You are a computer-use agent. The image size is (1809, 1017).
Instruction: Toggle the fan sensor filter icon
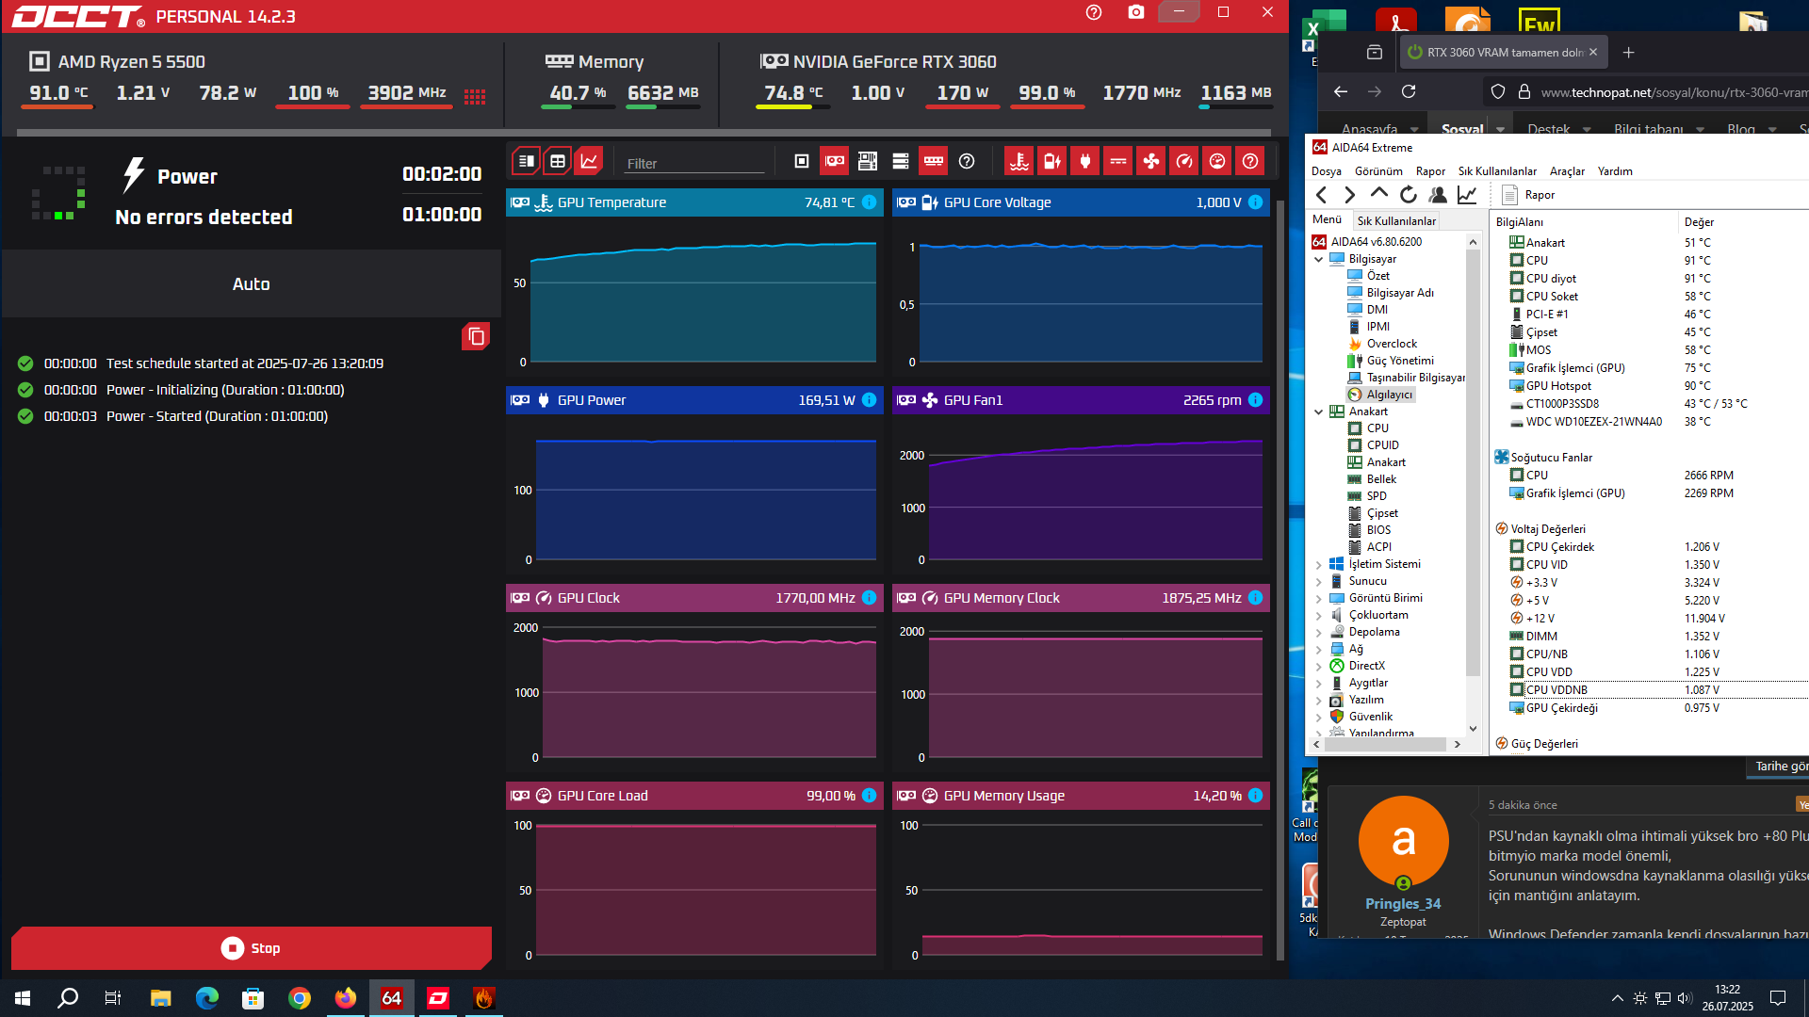coord(1151,161)
